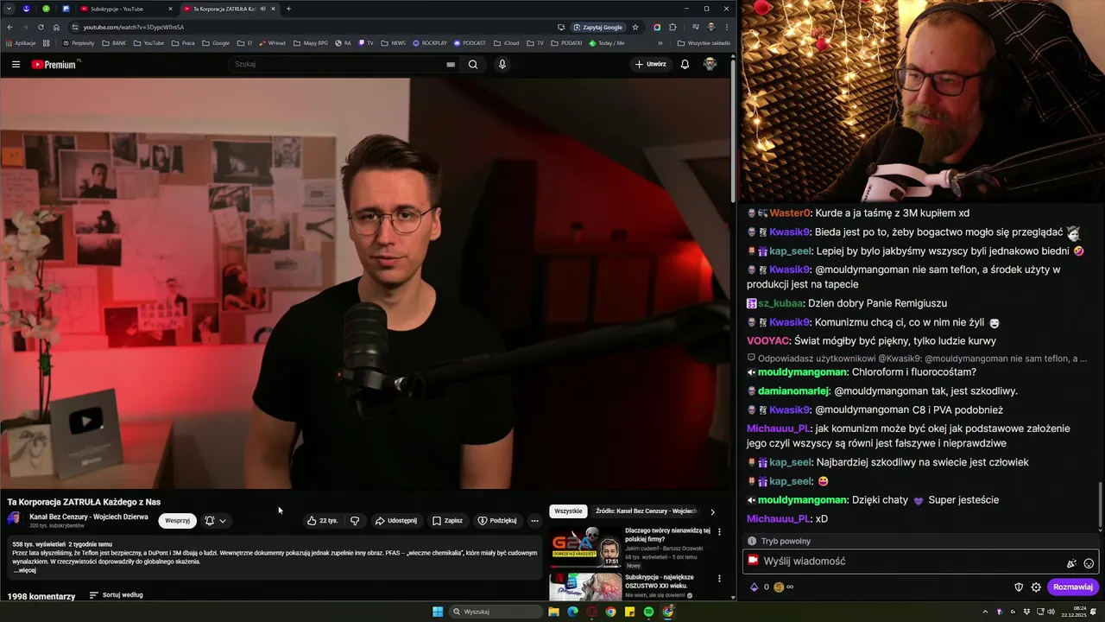The height and width of the screenshot is (622, 1105).
Task: Click the chat scrollbar
Action: click(1101, 505)
